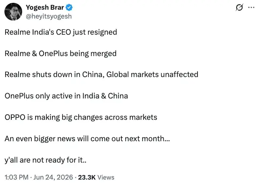Open Yogesh Brar's profile picture
The width and height of the screenshot is (260, 184).
(x=13, y=12)
